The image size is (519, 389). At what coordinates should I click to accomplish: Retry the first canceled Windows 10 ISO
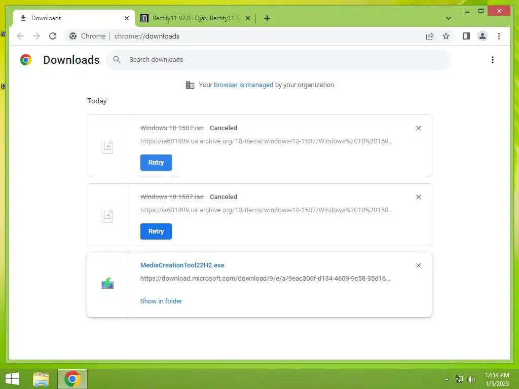tap(156, 163)
